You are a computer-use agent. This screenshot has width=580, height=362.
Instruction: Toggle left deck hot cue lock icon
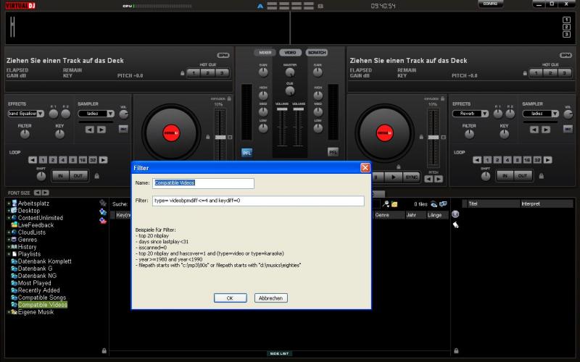[x=183, y=73]
